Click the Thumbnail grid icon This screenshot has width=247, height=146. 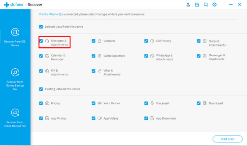(x=205, y=103)
